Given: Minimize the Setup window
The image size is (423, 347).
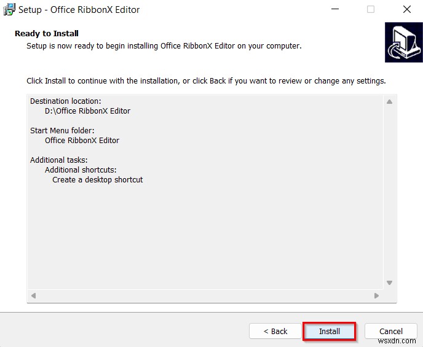Looking at the screenshot, I should [x=335, y=9].
